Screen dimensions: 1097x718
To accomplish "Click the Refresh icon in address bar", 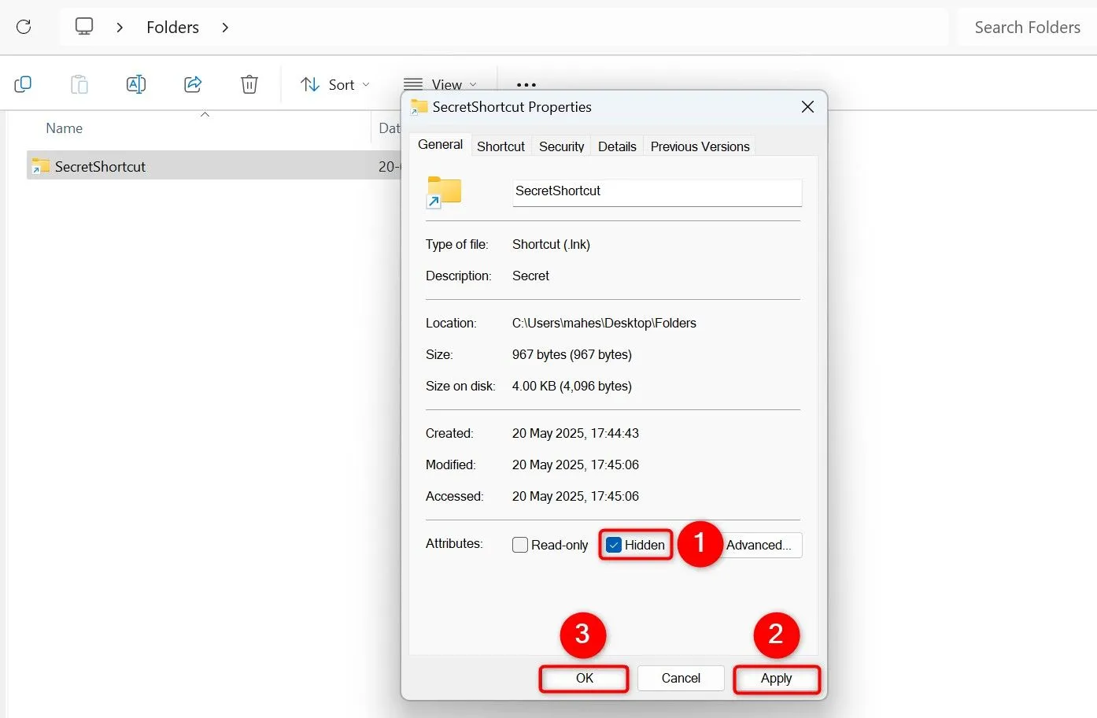I will pos(24,27).
